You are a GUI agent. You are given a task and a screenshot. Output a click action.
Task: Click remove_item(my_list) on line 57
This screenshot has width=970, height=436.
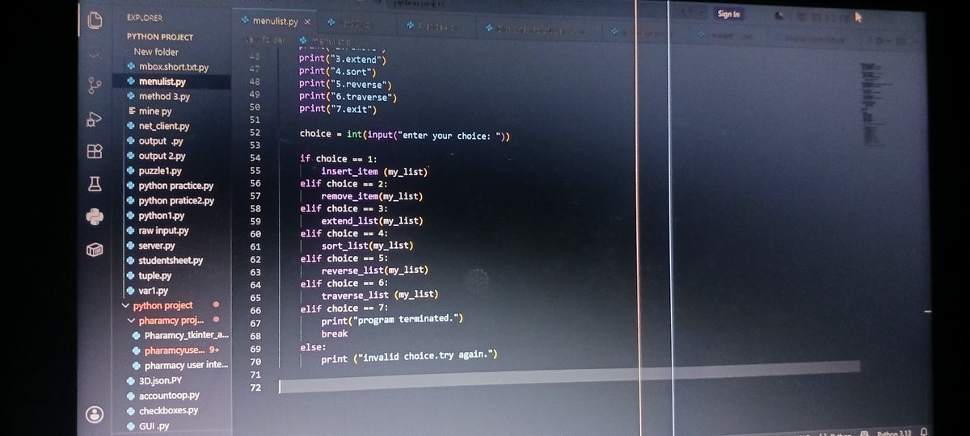(x=372, y=196)
